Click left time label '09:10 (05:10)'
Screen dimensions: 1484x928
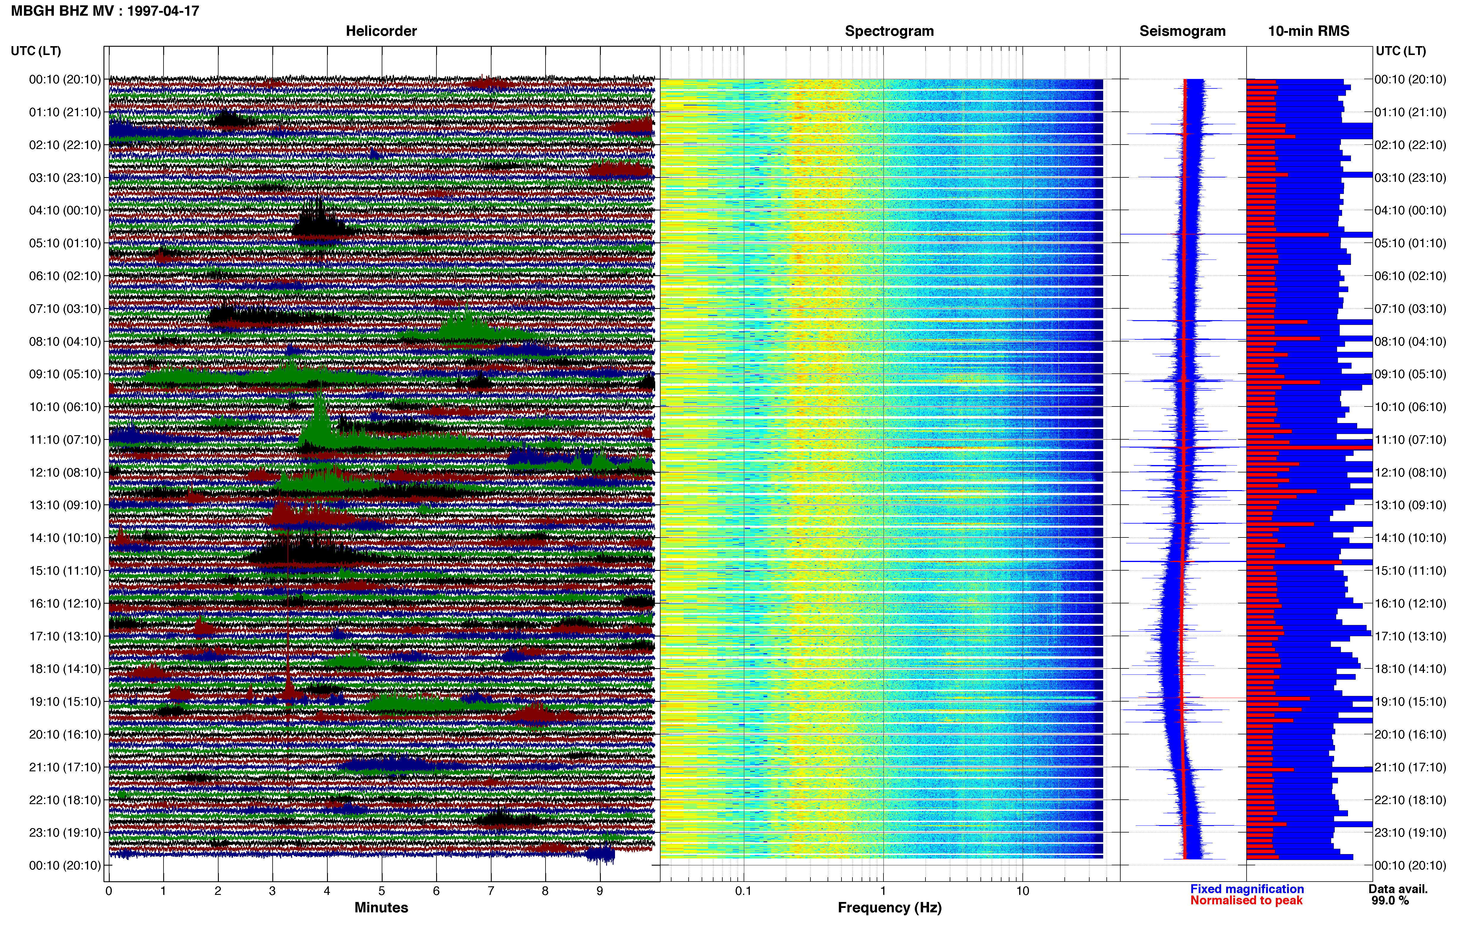pos(65,374)
